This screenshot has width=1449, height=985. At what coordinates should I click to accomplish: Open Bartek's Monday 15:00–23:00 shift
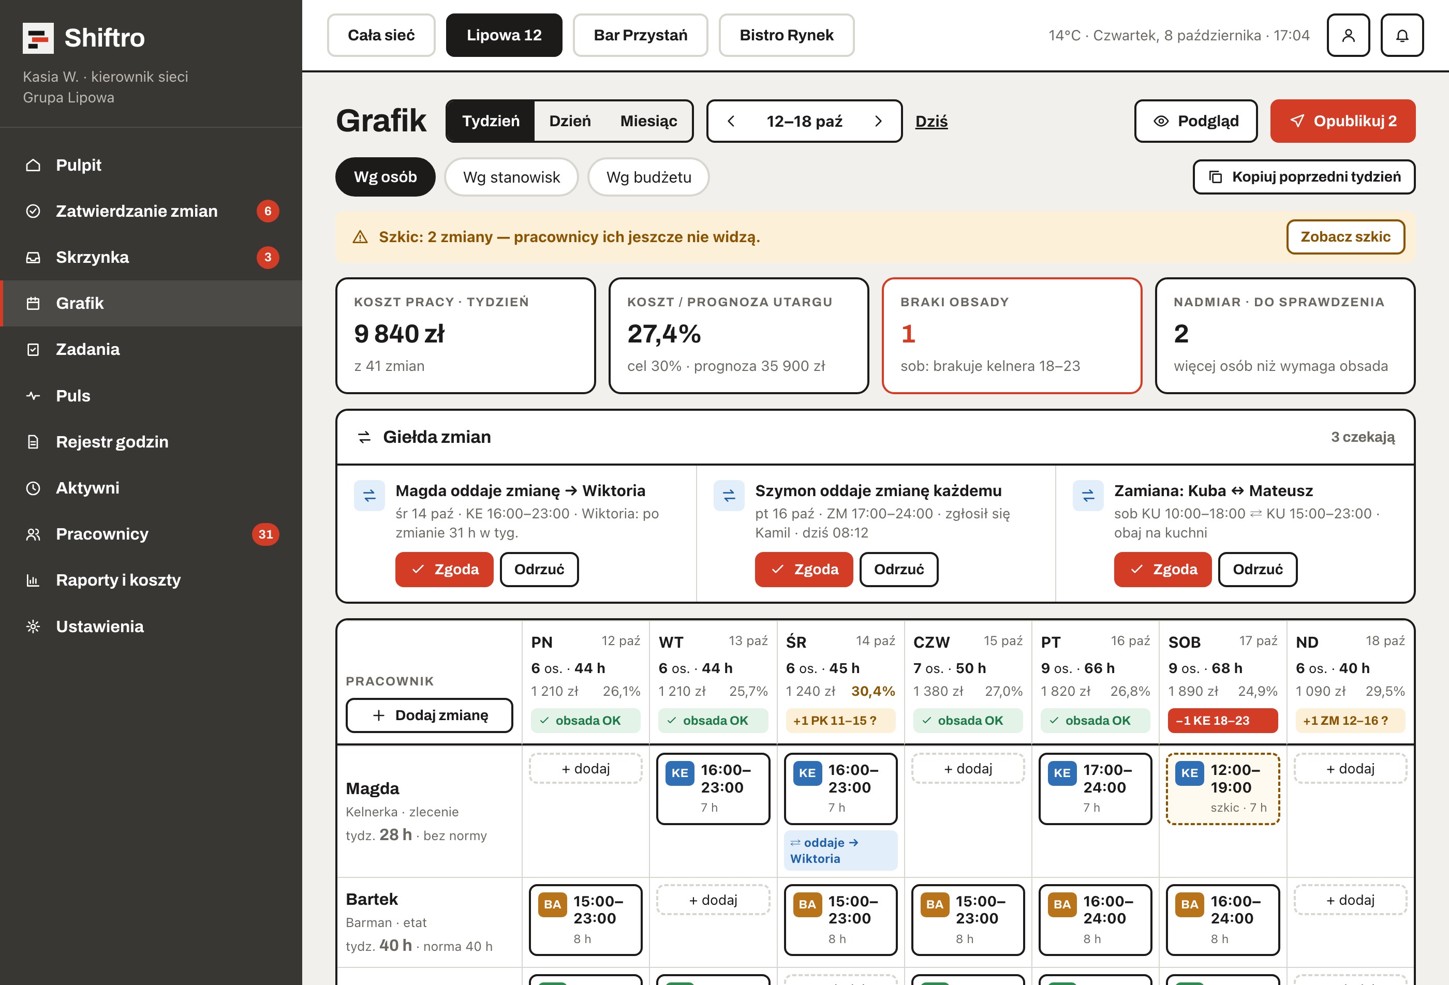coord(585,919)
